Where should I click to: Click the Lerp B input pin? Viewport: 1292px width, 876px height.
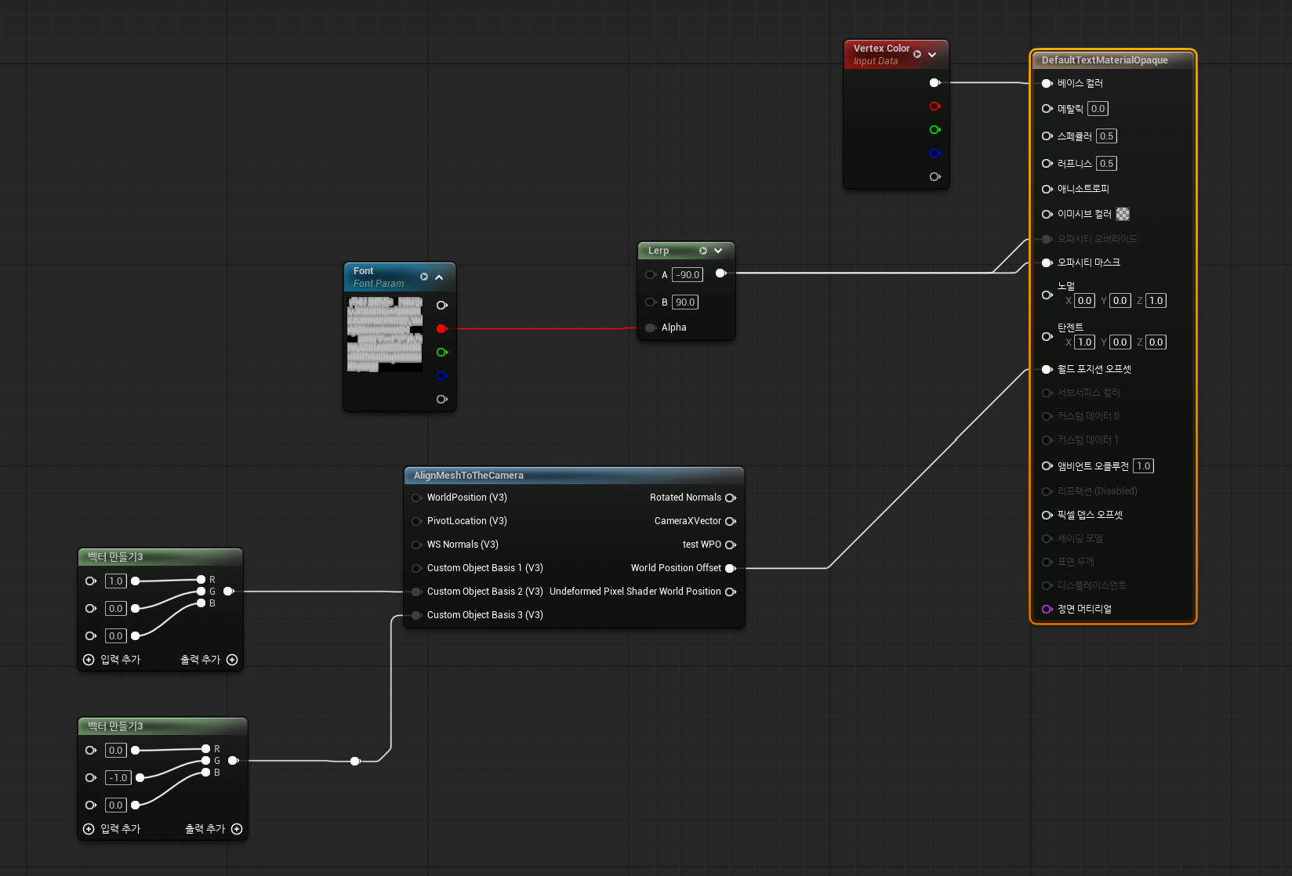tap(651, 302)
